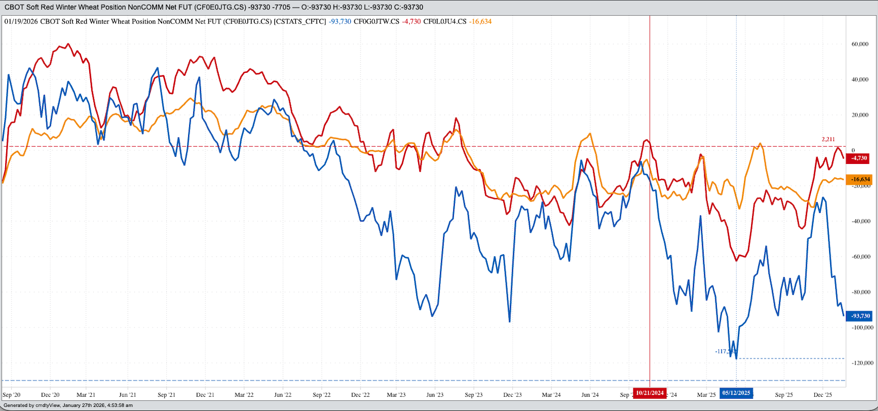
Task: Click the blue -93,730 legend value
Action: click(340, 21)
